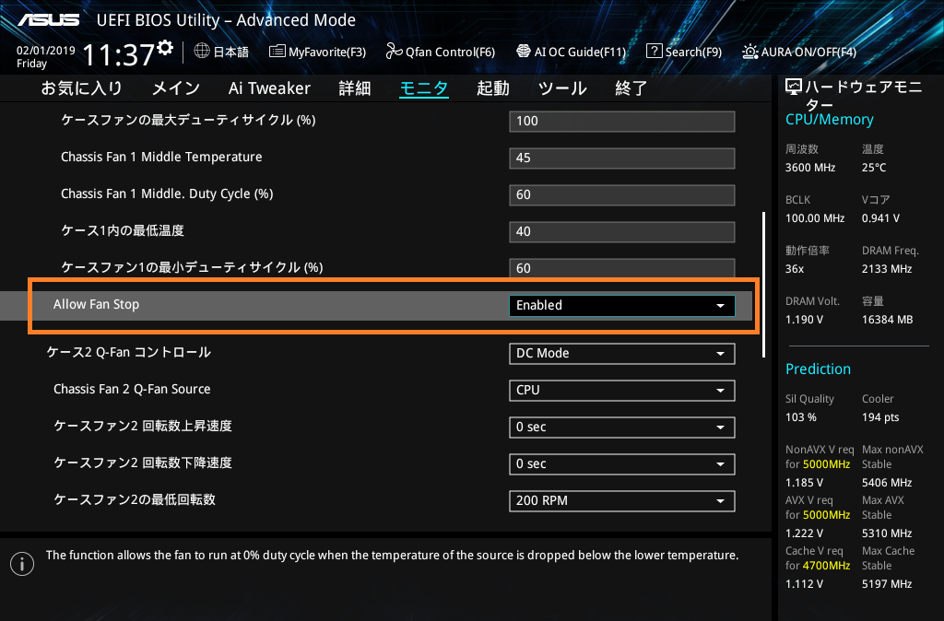Click the 5197 MHz Max Cache value
The width and height of the screenshot is (944, 621).
tap(887, 584)
